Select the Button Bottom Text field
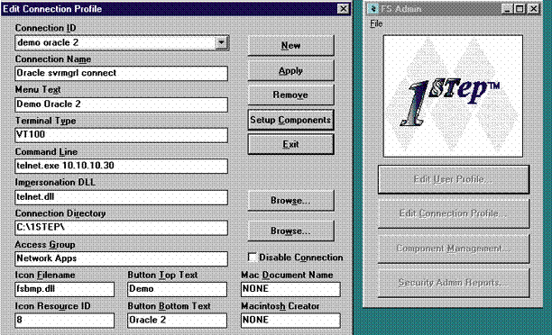This screenshot has width=552, height=335. pos(177,321)
